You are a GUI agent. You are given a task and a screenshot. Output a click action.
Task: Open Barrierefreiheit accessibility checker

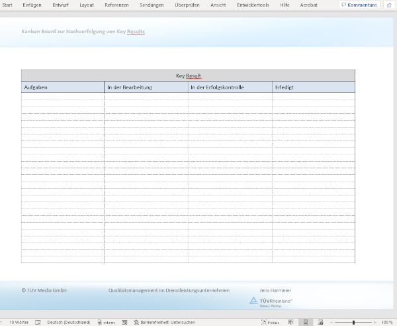click(x=163, y=322)
